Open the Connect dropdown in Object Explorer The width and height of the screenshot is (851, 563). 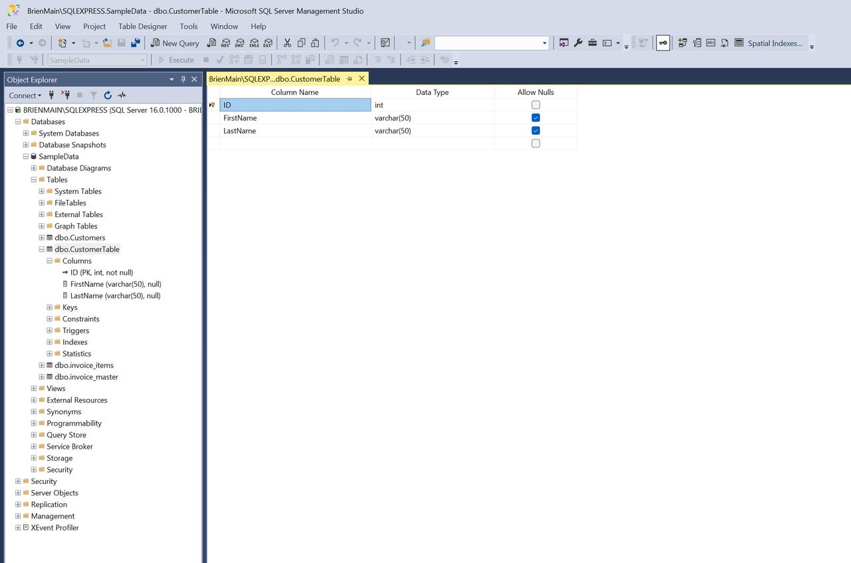coord(25,95)
